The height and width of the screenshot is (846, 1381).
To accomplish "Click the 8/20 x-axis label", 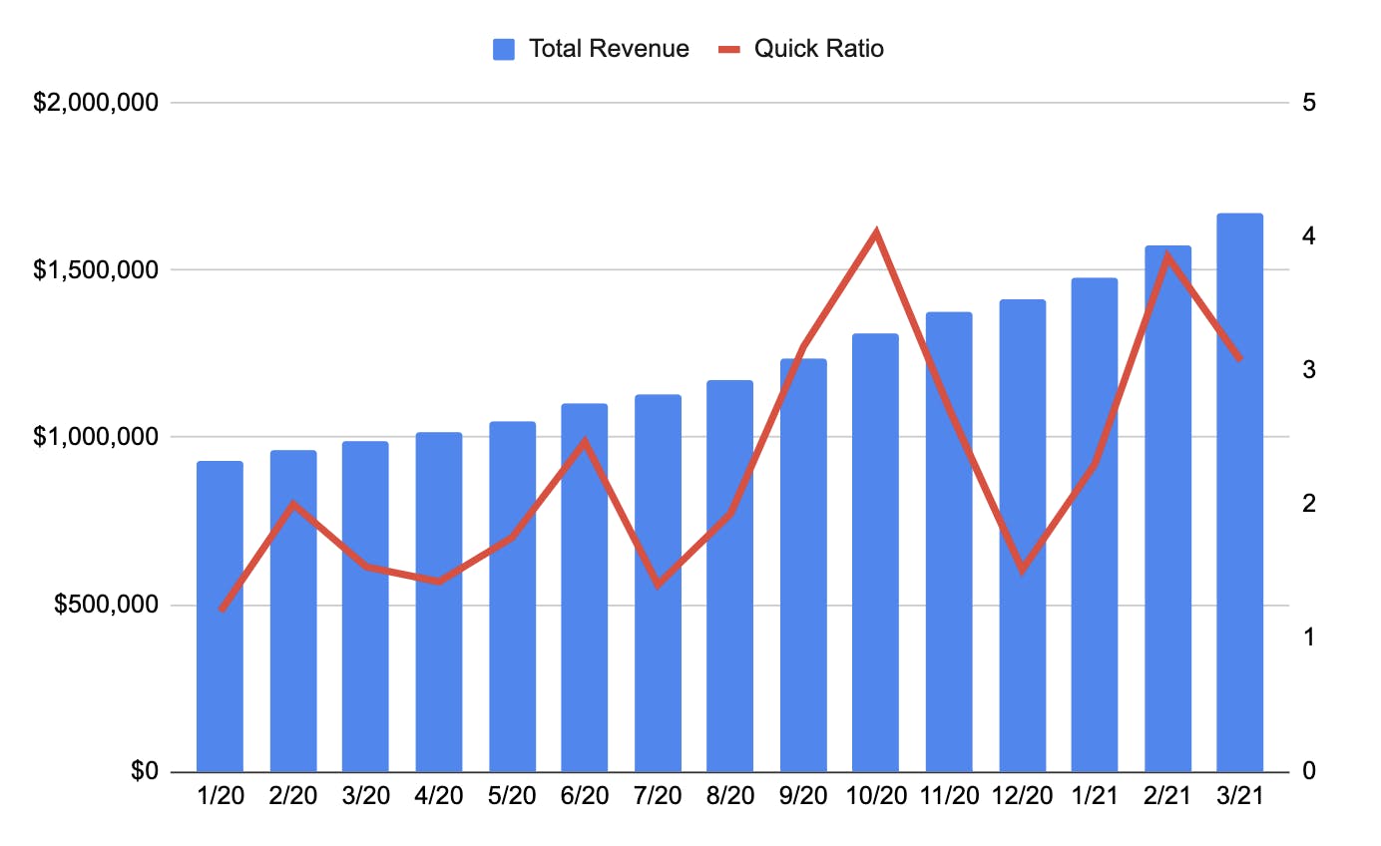I will pos(730,797).
